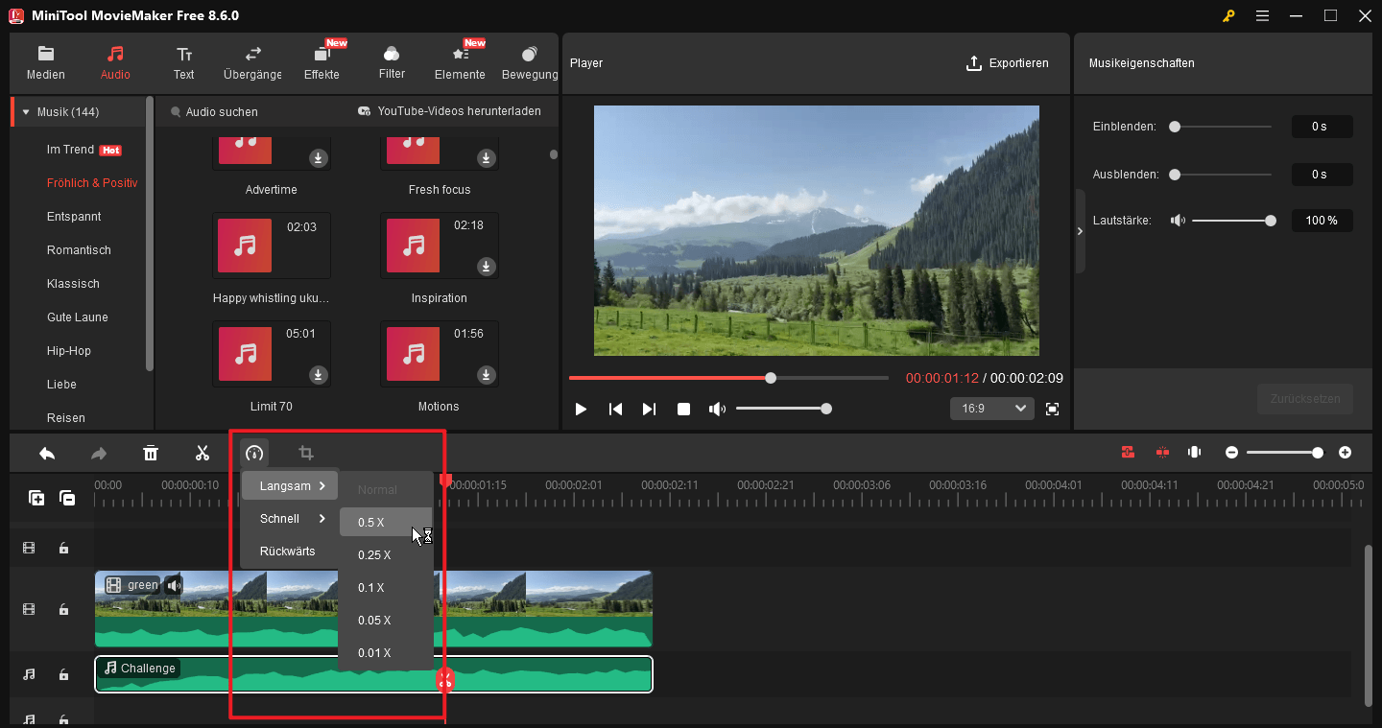Redo the last action
The image size is (1382, 728).
coord(99,452)
